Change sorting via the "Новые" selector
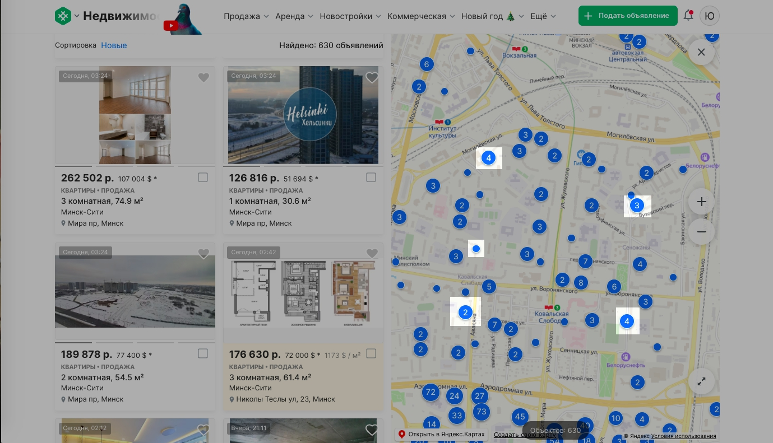The height and width of the screenshot is (443, 773). [114, 45]
